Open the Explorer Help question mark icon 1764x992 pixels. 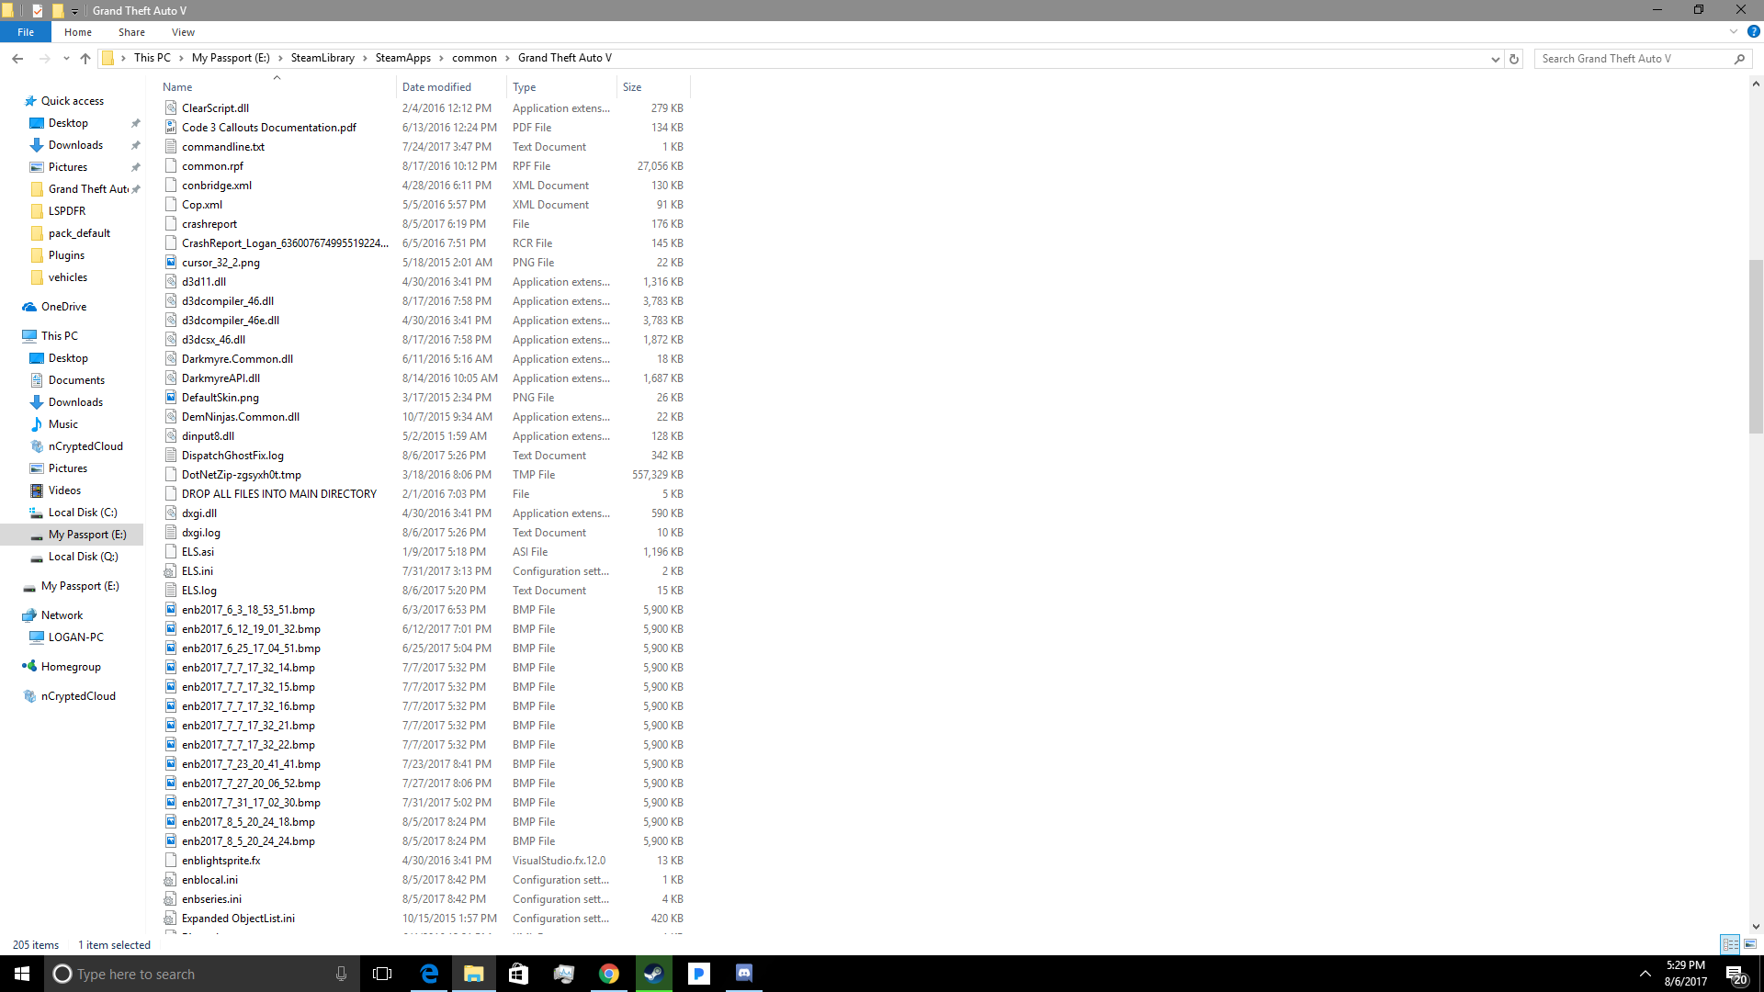tap(1753, 31)
